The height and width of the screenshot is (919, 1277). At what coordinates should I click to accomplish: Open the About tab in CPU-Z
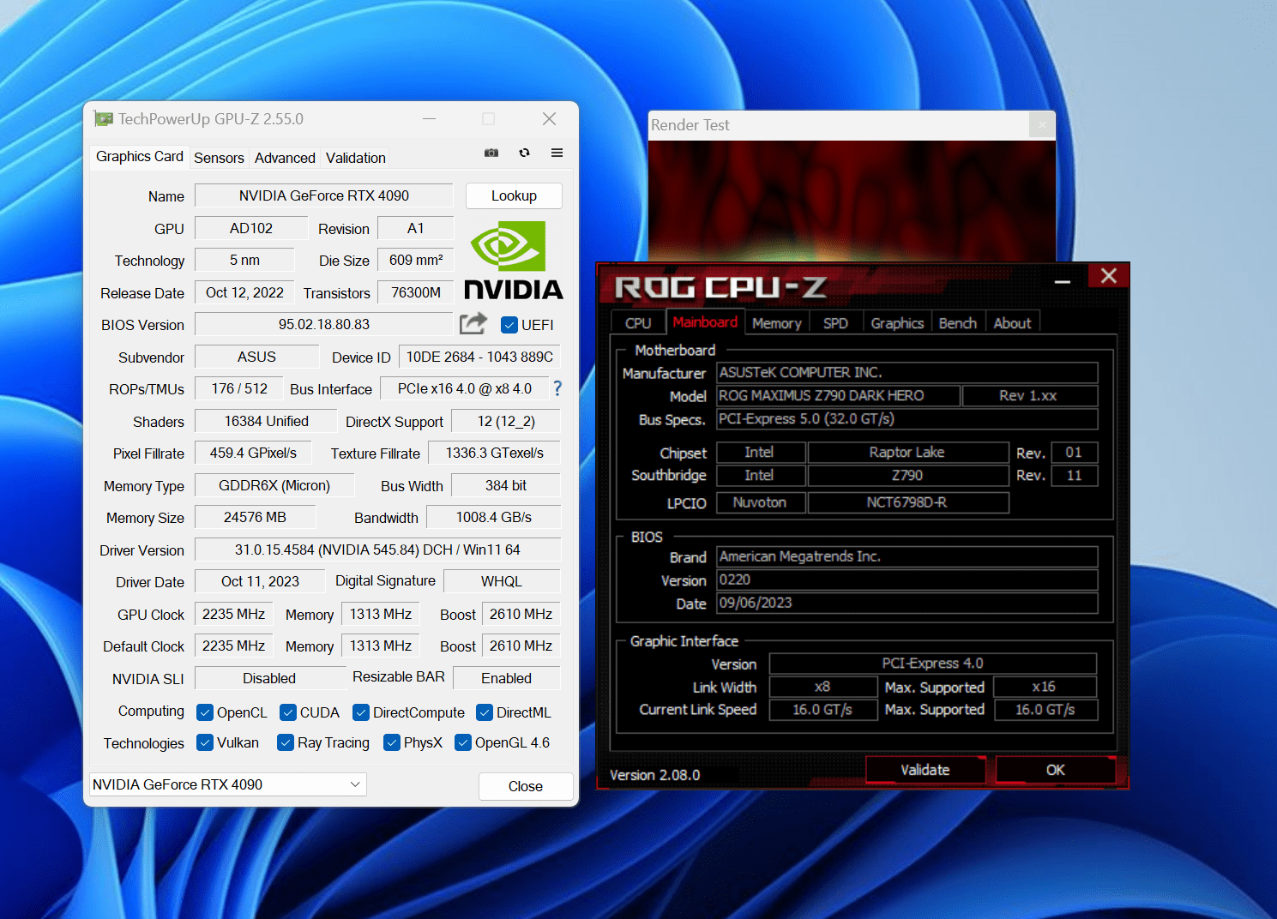(1012, 323)
